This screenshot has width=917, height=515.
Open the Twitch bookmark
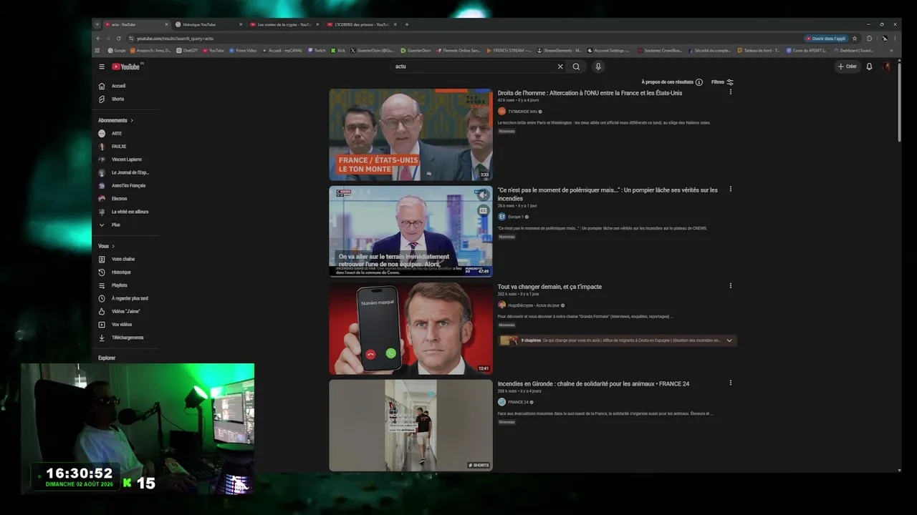coord(317,51)
